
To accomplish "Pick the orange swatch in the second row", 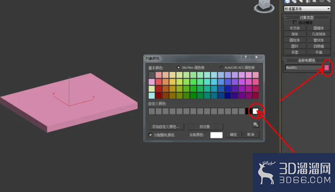I will pos(165,82).
